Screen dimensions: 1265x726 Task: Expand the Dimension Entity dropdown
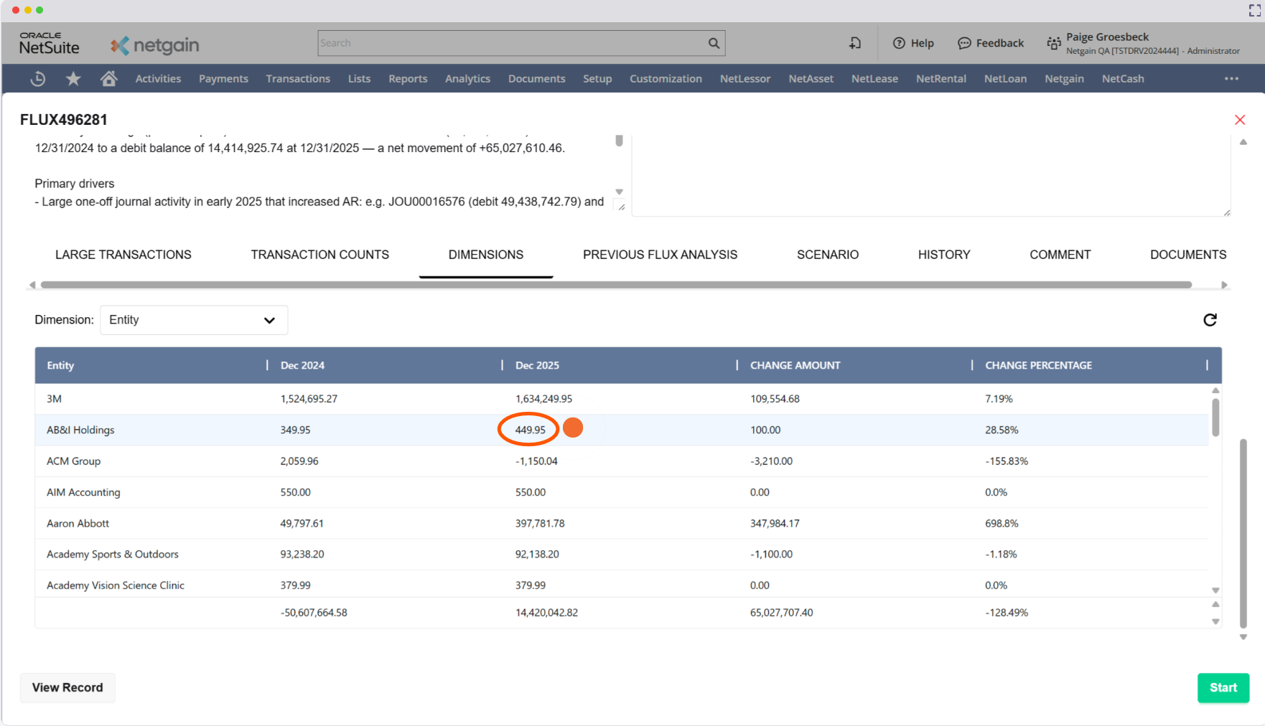click(x=193, y=320)
